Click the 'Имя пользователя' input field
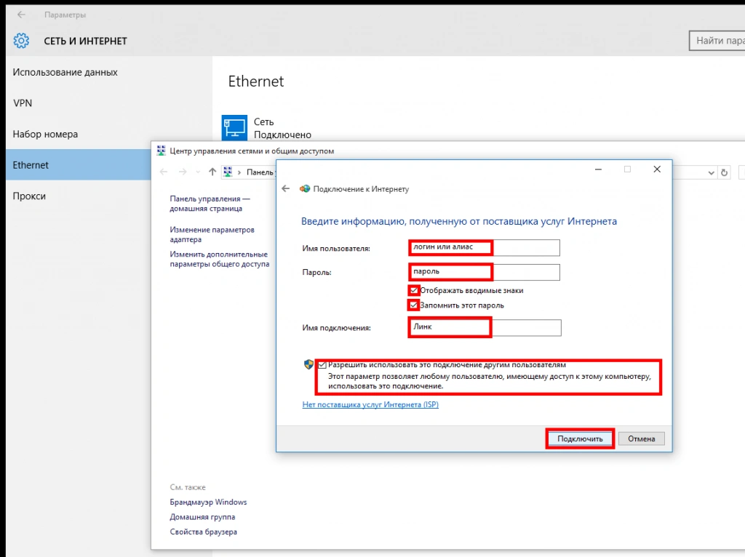Image resolution: width=745 pixels, height=557 pixels. coord(484,248)
